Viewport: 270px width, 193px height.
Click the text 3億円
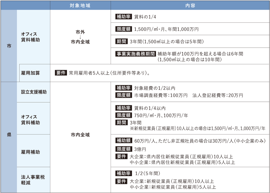140,149
